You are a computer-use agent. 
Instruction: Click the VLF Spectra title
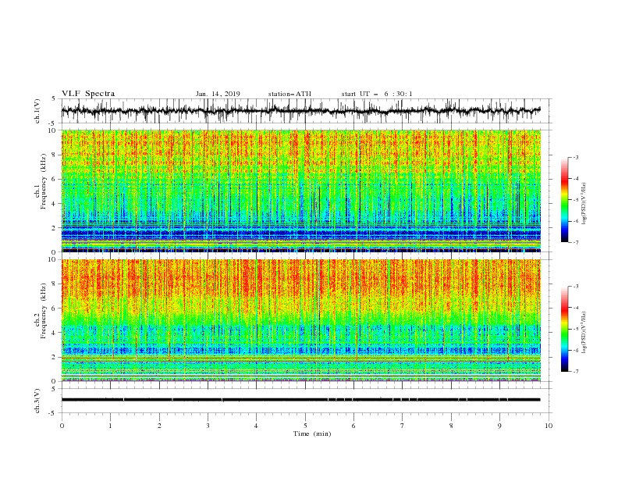click(88, 94)
